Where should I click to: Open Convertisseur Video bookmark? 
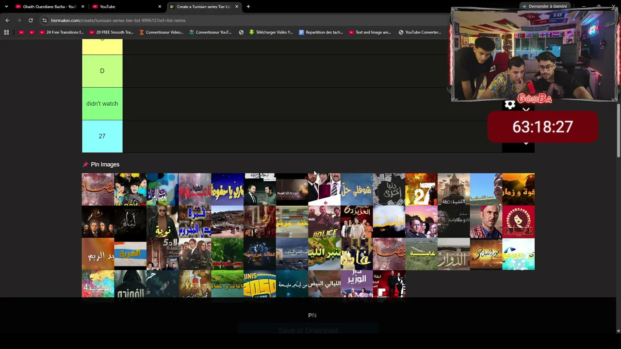[x=161, y=32]
